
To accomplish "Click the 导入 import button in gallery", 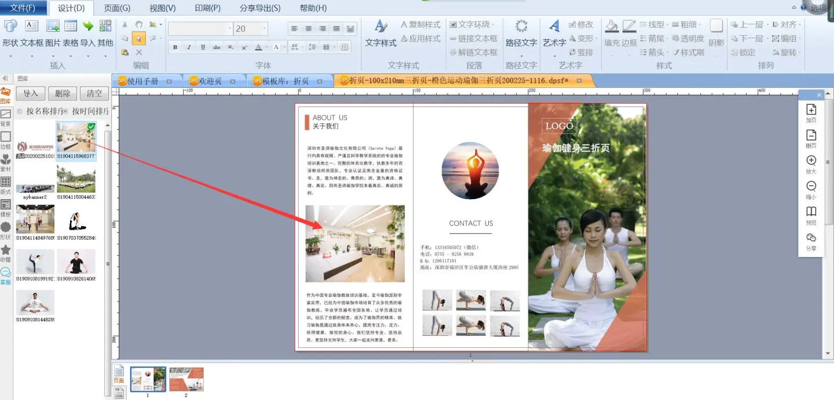I will 31,94.
